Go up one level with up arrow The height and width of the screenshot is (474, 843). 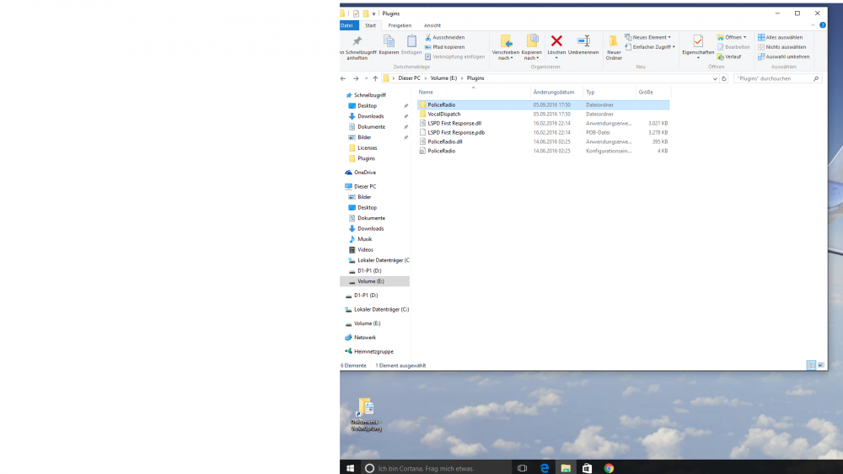coord(375,78)
